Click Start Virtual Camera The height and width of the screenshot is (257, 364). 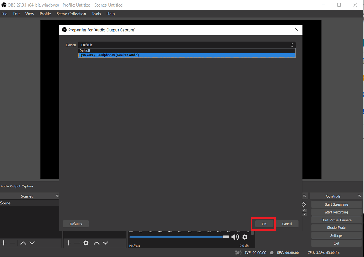[x=336, y=220]
